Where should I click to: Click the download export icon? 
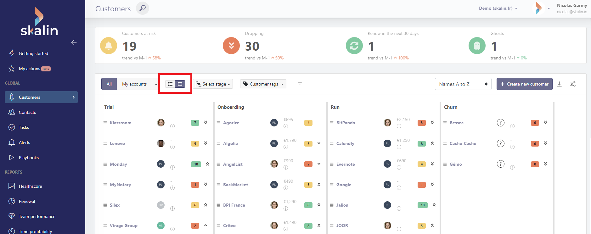(x=559, y=84)
